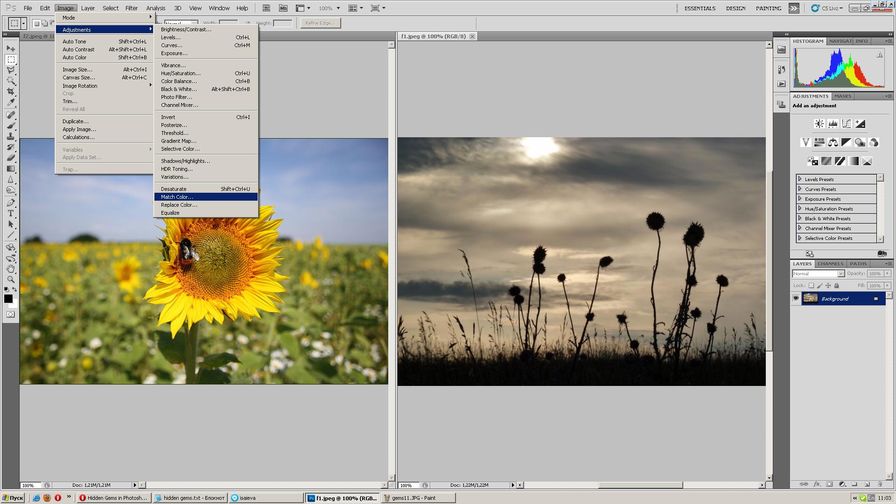Select the Type tool
The height and width of the screenshot is (504, 896).
coord(11,213)
